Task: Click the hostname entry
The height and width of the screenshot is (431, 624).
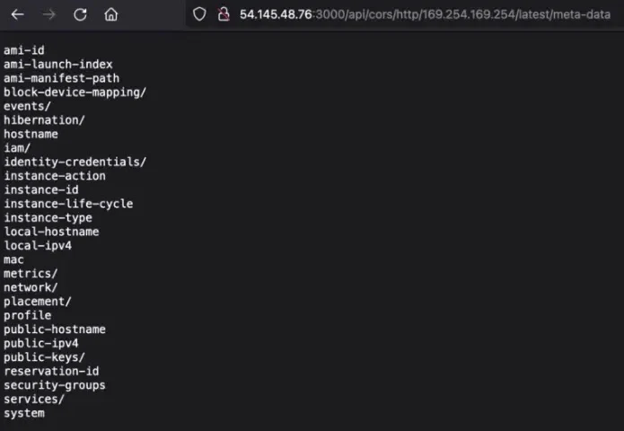Action: 31,134
